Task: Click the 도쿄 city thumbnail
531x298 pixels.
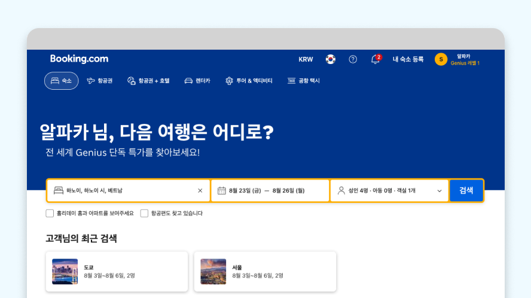Action: pos(65,272)
